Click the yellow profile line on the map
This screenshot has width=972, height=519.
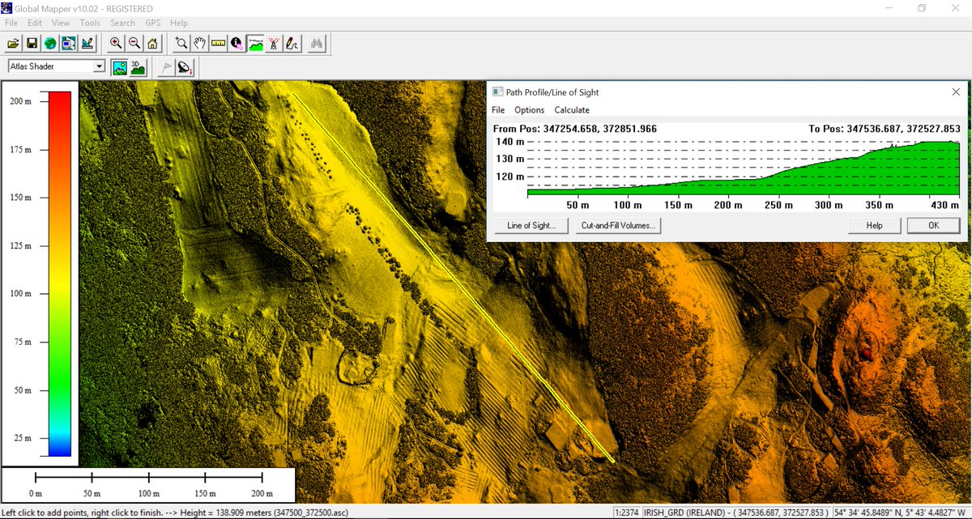452,277
